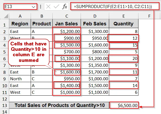161x114 pixels.
Task: Select column A header
Action: (x=20, y=16)
